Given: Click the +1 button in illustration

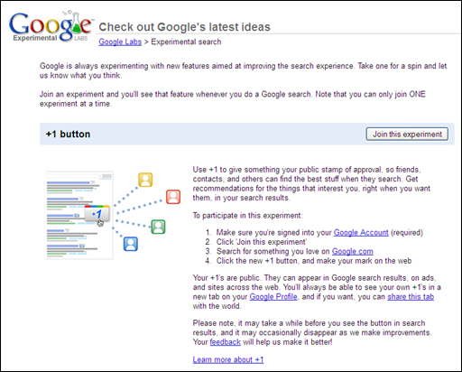Looking at the screenshot, I should click(97, 214).
